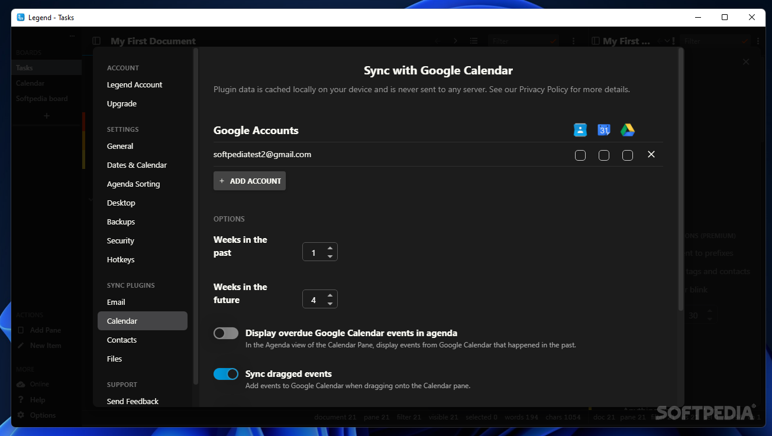This screenshot has height=436, width=772.
Task: Enable Calendar sync checkbox for softpediatest2
Action: pos(604,155)
